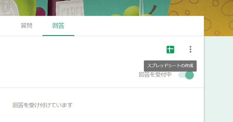The height and width of the screenshot is (122, 233).
Task: Click the round knob of the responses switch
Action: click(x=190, y=75)
